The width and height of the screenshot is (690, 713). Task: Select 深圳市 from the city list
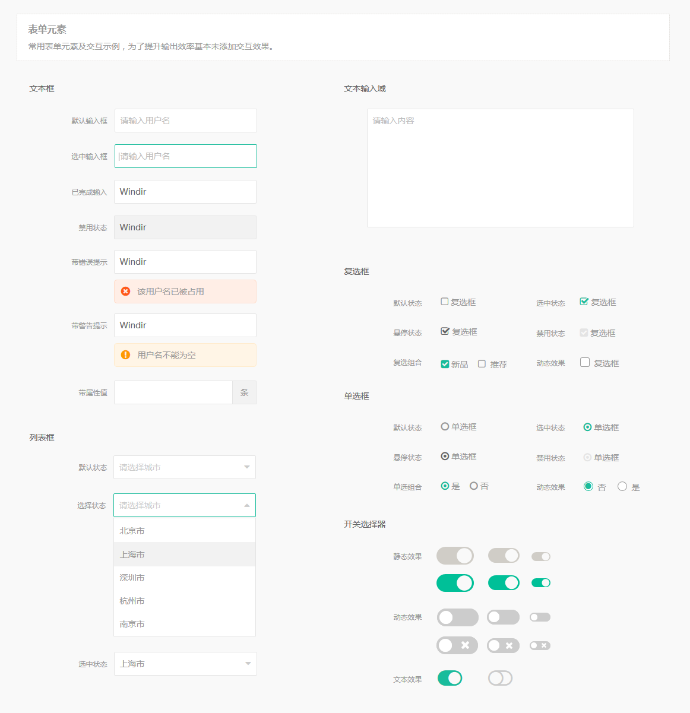point(185,578)
